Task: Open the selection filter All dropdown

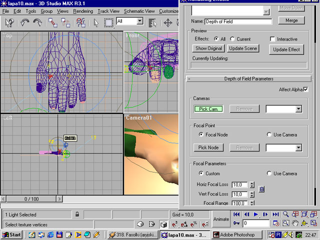Action: point(139,21)
